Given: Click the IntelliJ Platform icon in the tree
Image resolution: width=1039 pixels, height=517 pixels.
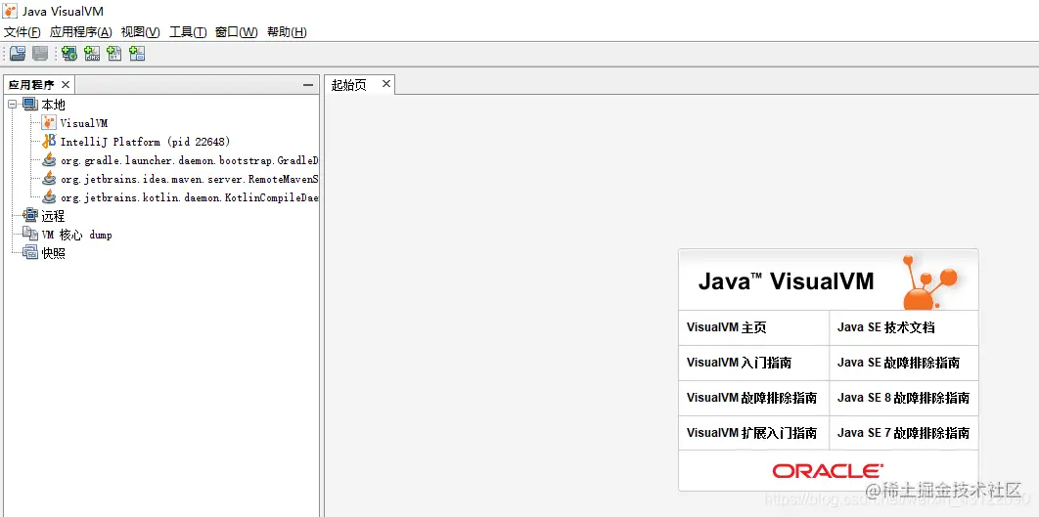Looking at the screenshot, I should pos(49,141).
